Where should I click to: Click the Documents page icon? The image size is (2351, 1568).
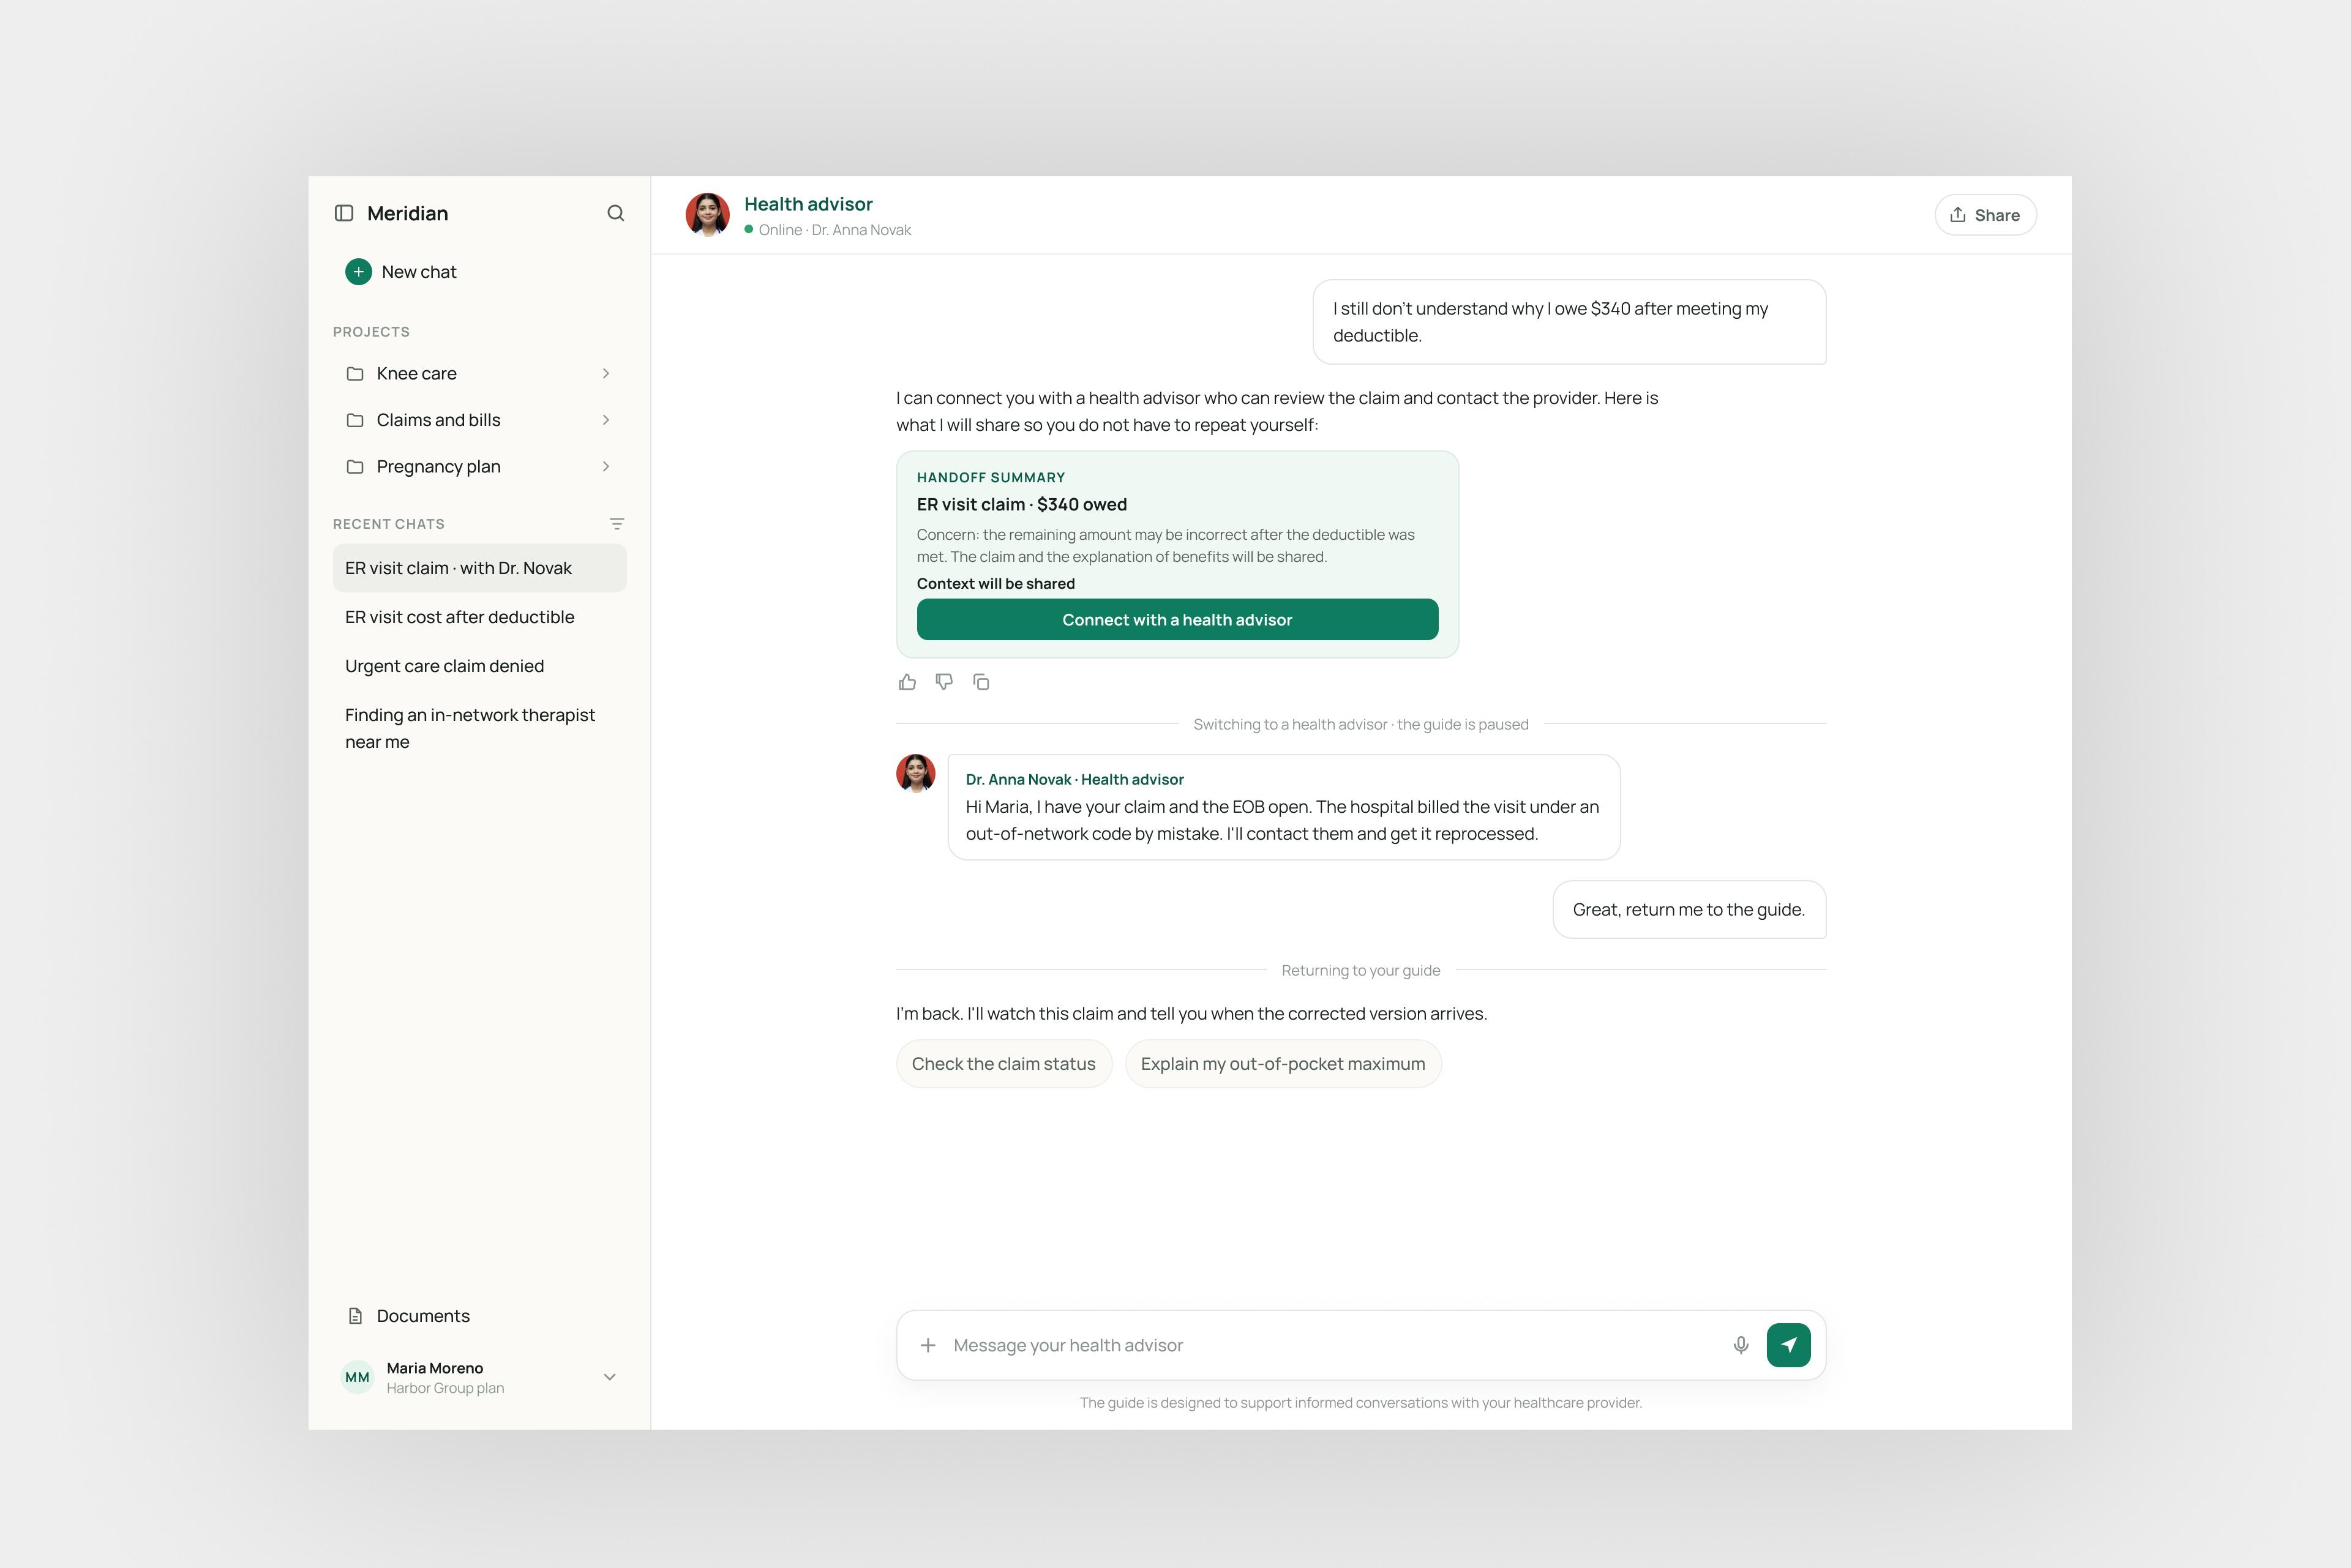click(x=355, y=1316)
